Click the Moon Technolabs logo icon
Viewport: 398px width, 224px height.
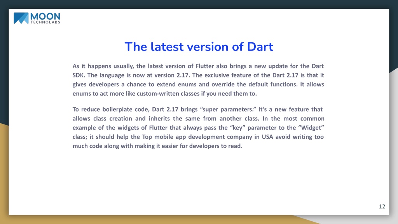click(21, 18)
